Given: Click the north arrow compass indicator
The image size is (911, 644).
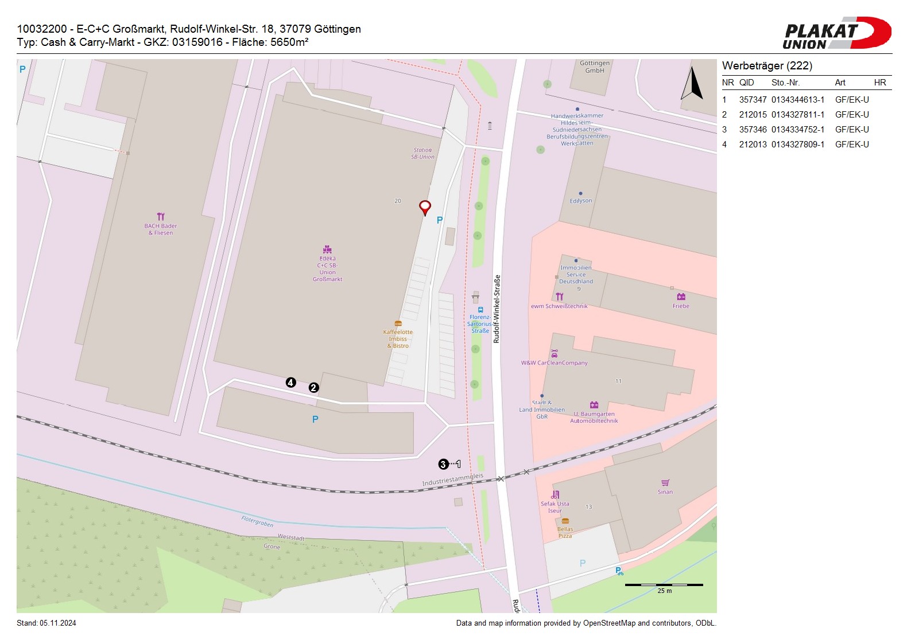Looking at the screenshot, I should [692, 84].
